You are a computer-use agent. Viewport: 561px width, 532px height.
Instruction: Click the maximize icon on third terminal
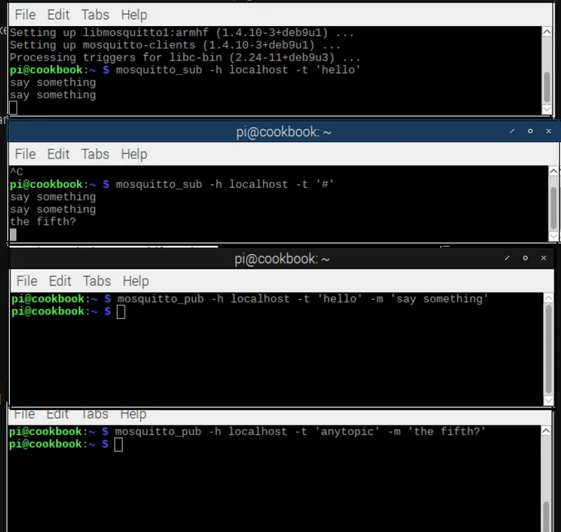525,259
